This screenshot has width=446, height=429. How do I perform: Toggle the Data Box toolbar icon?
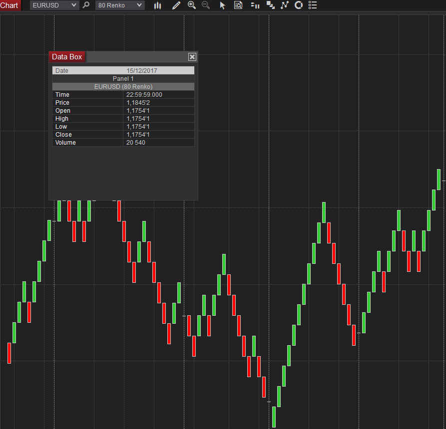(x=238, y=5)
